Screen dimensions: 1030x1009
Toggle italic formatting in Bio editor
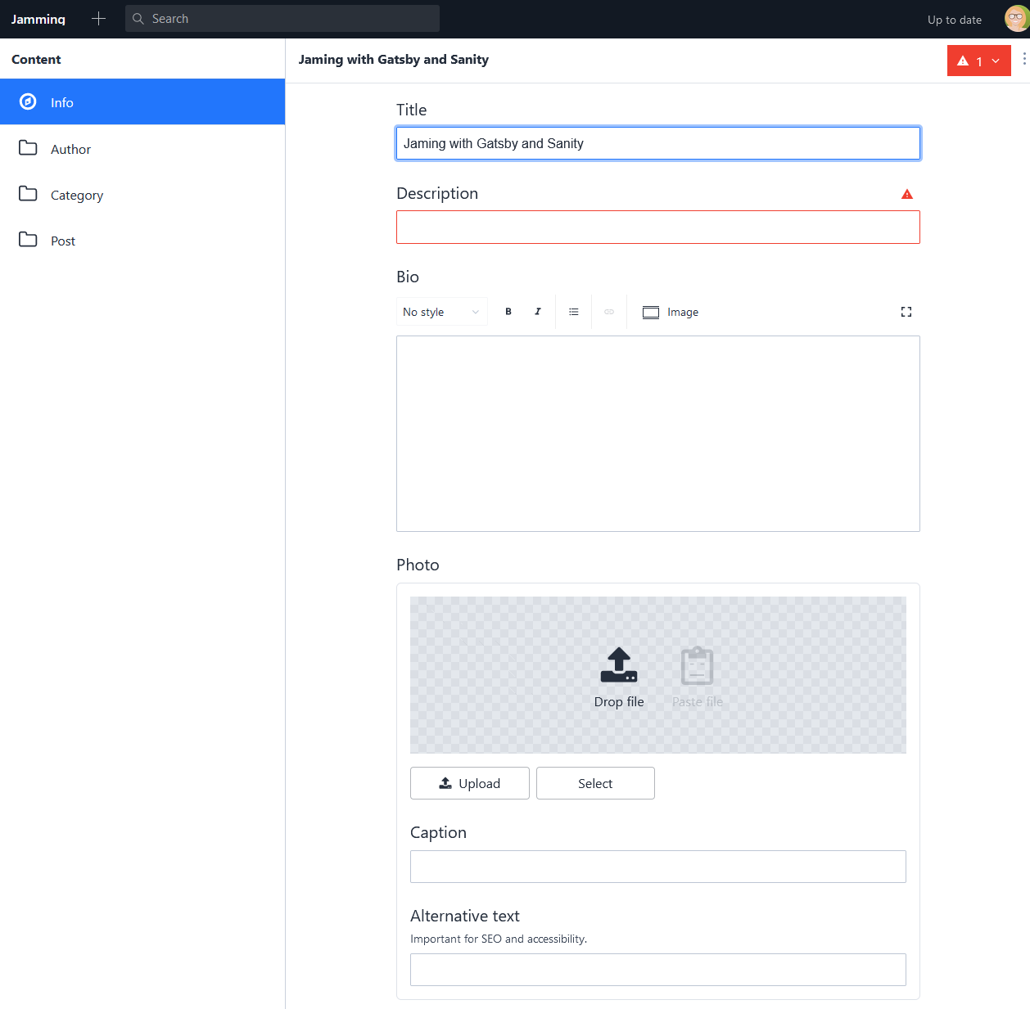click(538, 312)
